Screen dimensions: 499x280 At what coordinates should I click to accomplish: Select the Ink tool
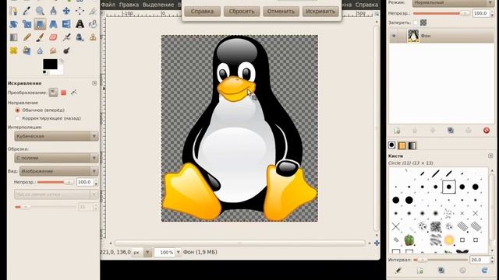tap(80, 37)
